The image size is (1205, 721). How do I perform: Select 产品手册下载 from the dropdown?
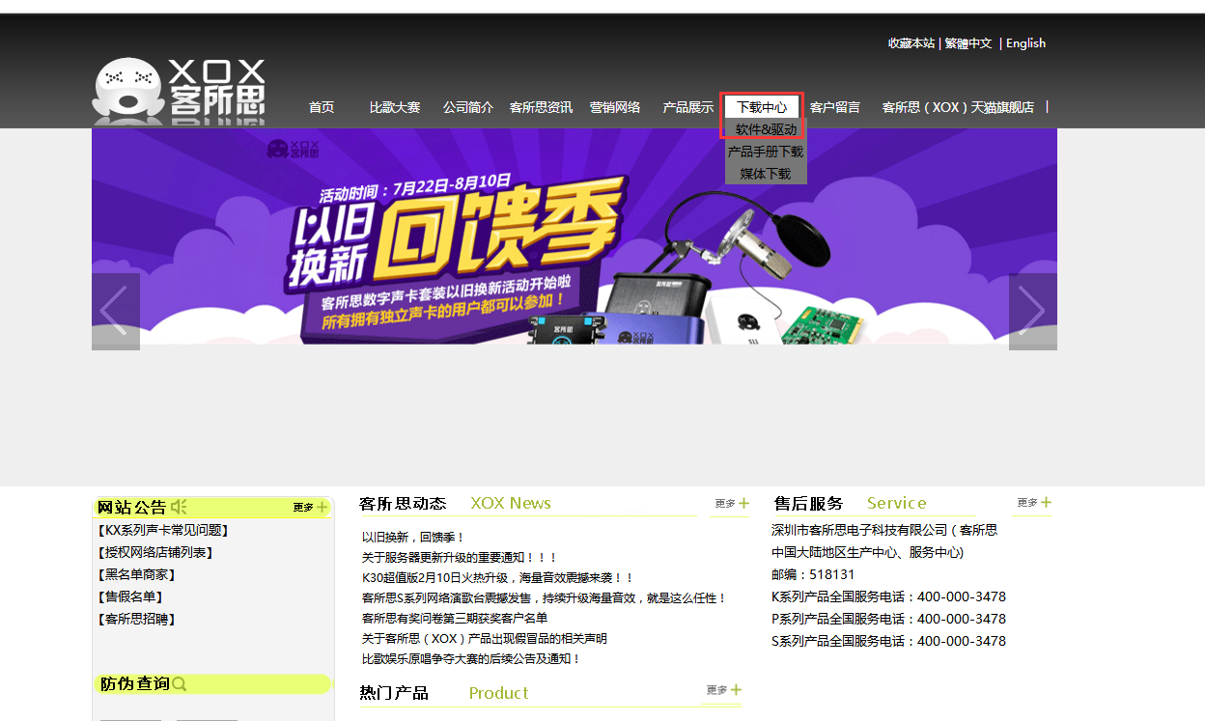pos(766,152)
